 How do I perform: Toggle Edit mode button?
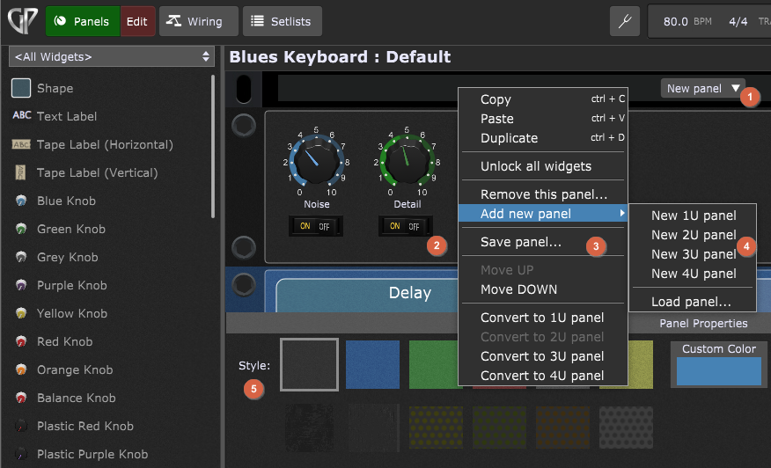(137, 21)
